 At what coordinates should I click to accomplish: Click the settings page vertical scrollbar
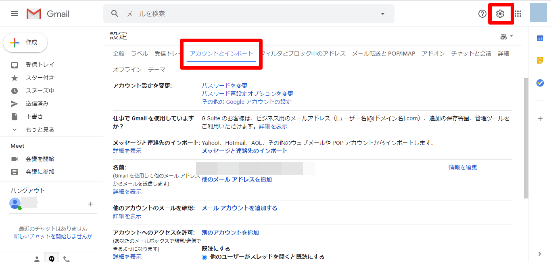point(526,137)
